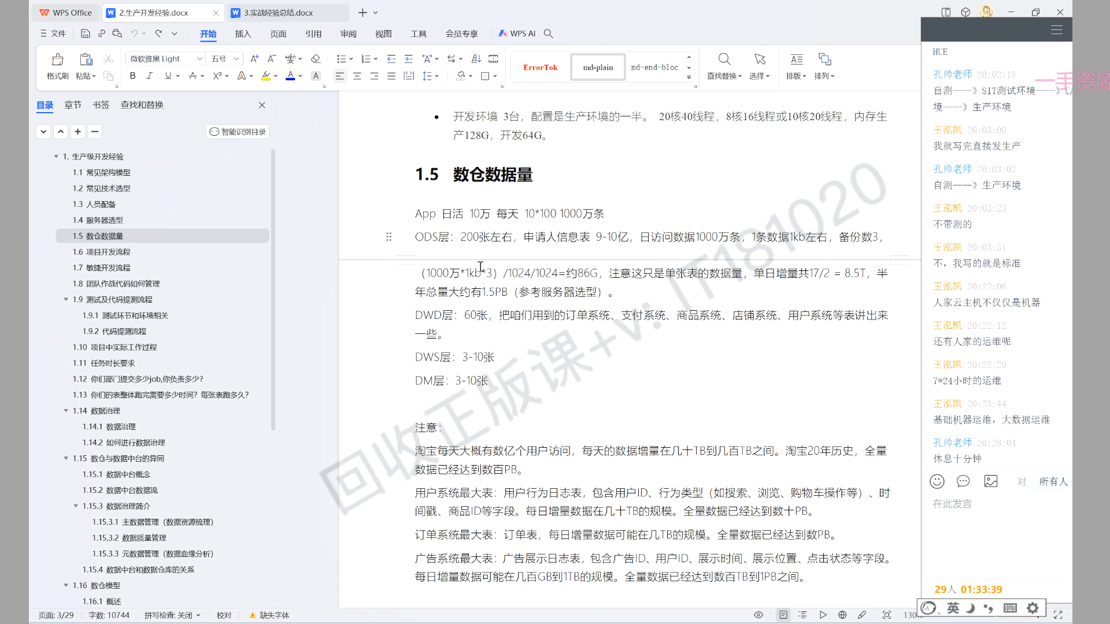Screen dimensions: 1110x624
Task: Click the Find and Replace magnifier icon
Action: pos(724,60)
